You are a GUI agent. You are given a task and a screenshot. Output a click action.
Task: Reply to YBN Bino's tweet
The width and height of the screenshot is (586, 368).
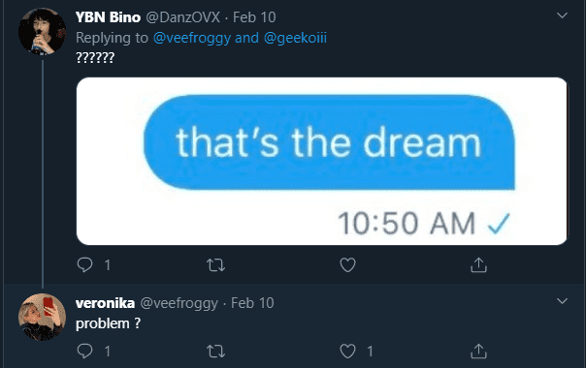click(x=84, y=265)
